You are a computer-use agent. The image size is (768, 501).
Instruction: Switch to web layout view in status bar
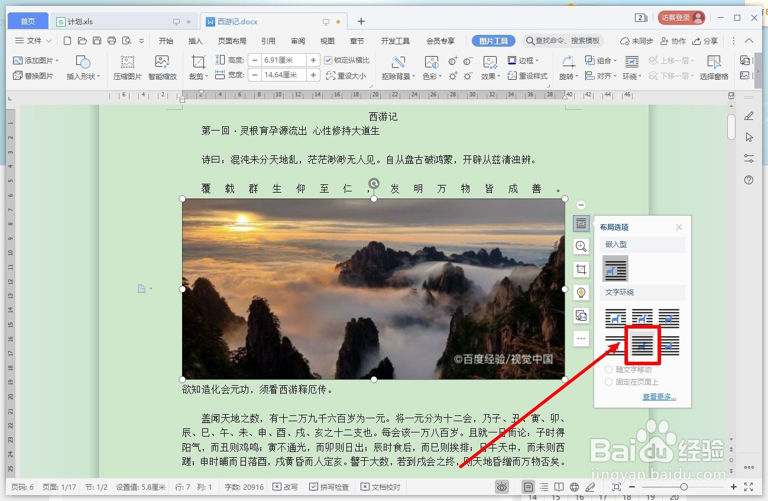click(x=574, y=487)
